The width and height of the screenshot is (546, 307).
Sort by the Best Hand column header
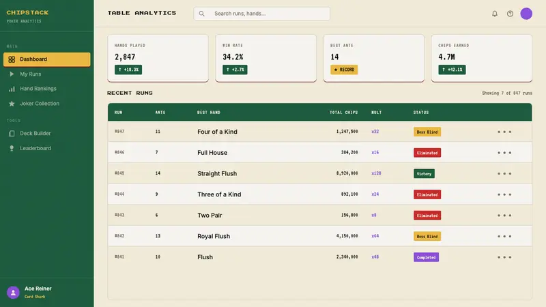209,113
